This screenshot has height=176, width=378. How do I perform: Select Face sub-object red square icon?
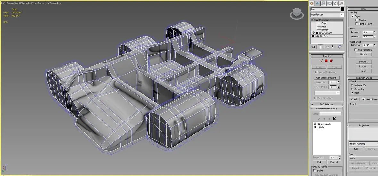(x=326, y=61)
